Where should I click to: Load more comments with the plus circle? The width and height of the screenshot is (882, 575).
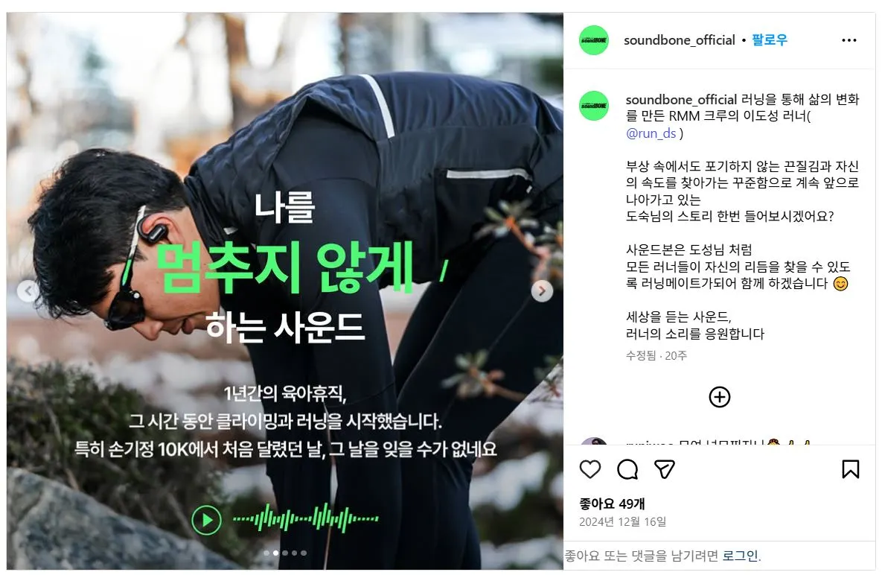click(x=720, y=397)
